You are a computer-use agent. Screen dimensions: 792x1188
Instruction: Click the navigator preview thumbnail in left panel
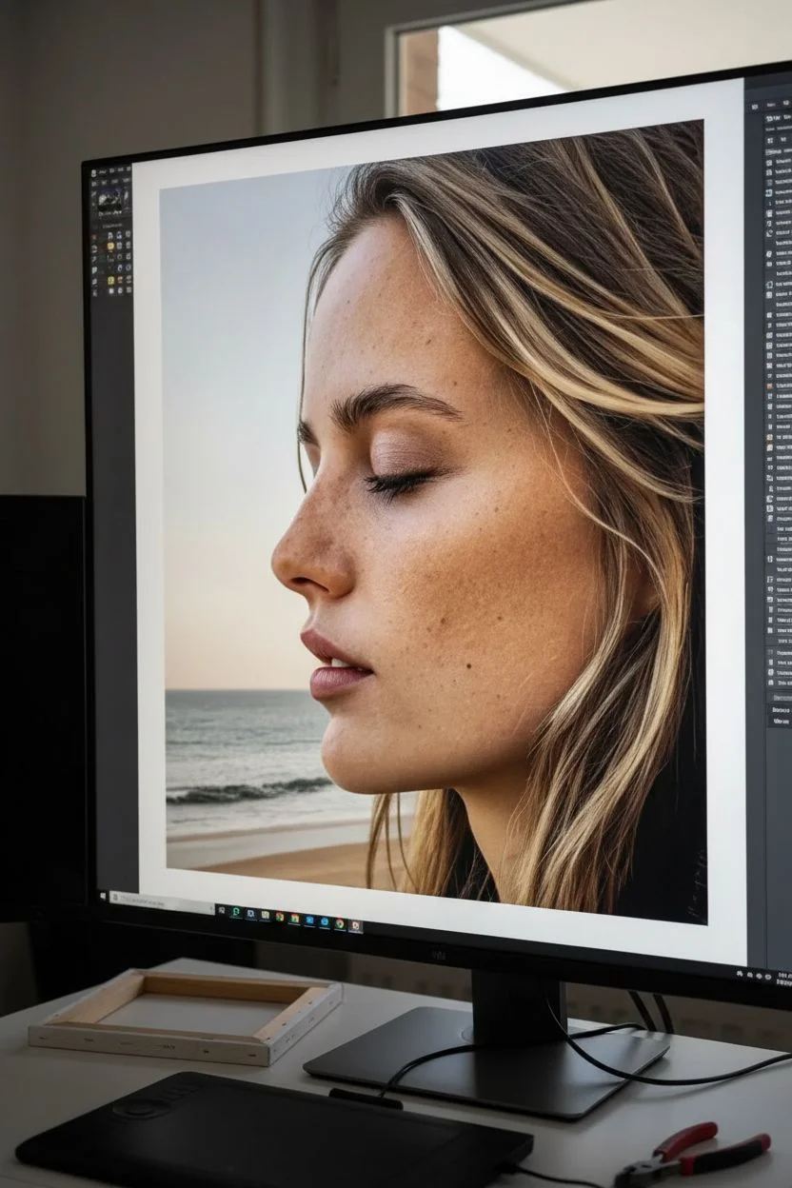[x=109, y=199]
